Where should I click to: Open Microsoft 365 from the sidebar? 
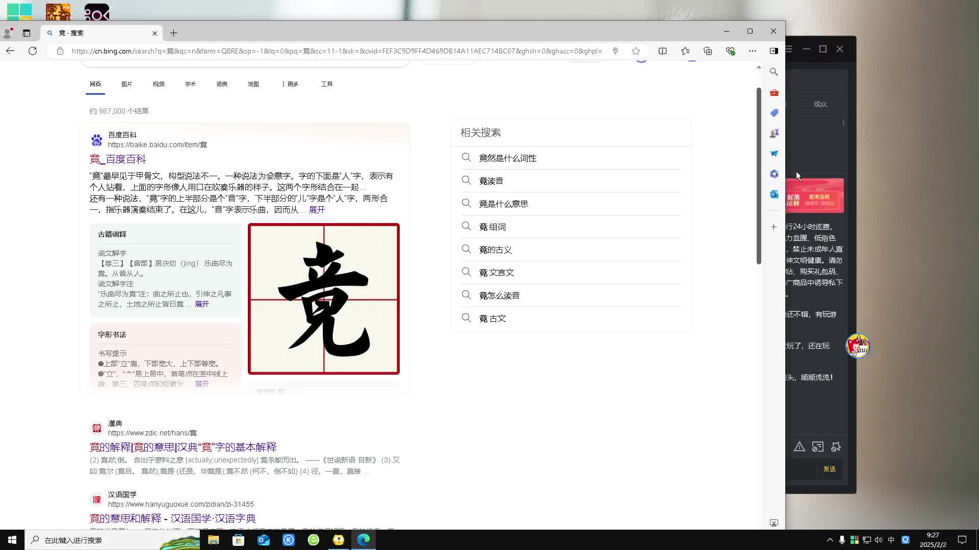(774, 174)
